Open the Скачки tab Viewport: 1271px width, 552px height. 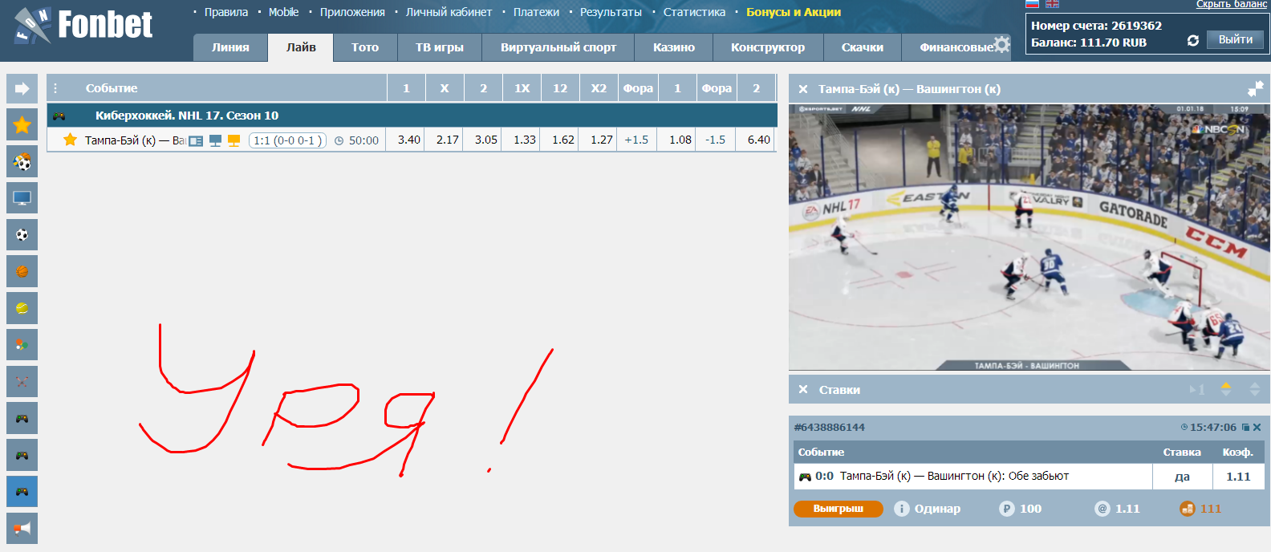[863, 47]
